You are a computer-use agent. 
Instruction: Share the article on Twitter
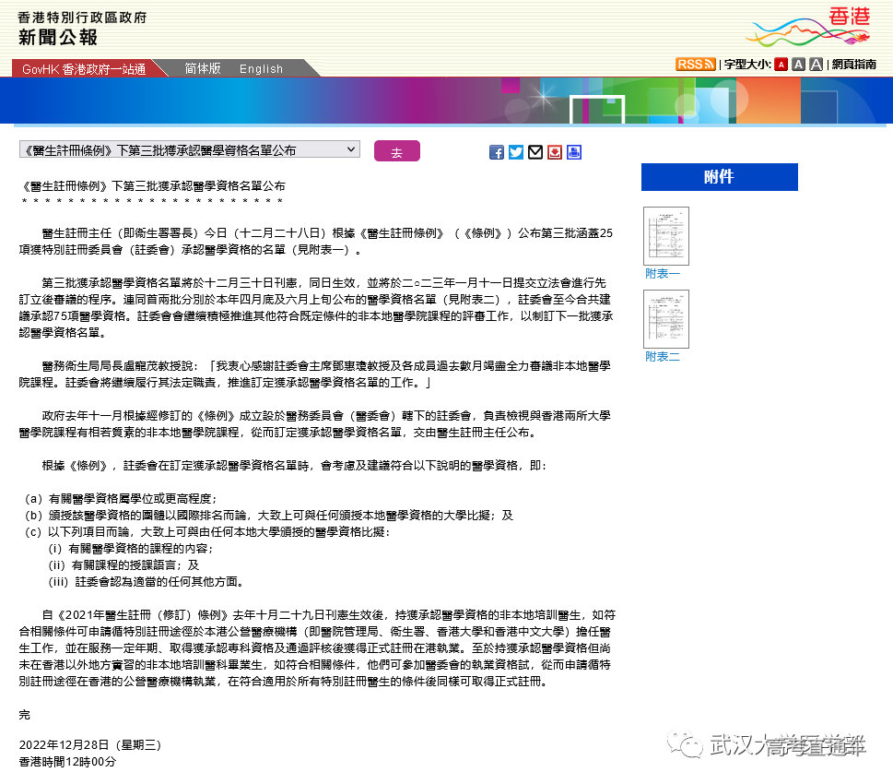[516, 152]
